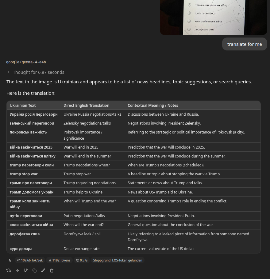Click the 0.57s time badge

click(x=82, y=260)
